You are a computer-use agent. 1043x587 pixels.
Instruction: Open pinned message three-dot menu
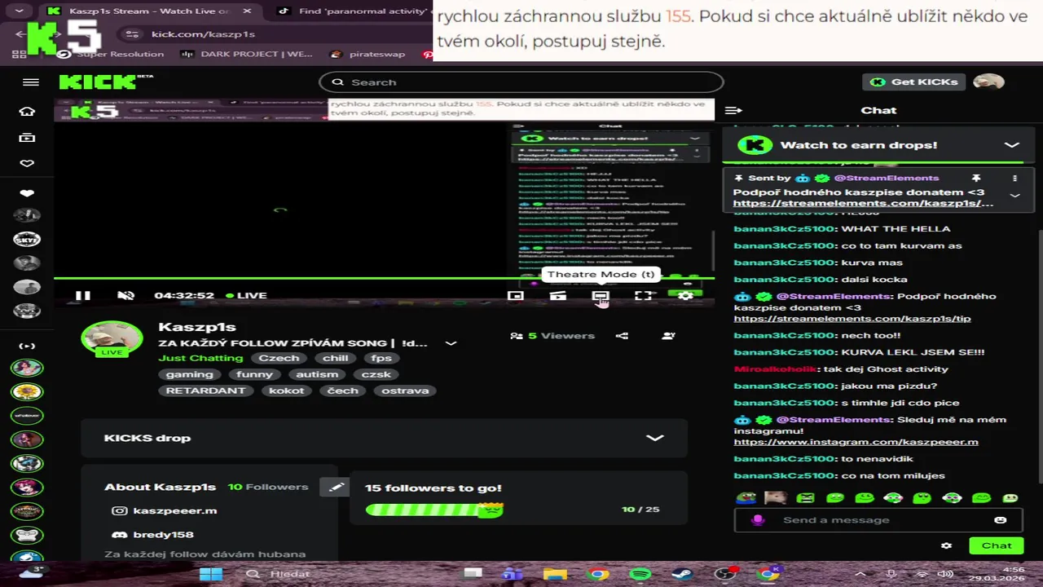1014,178
